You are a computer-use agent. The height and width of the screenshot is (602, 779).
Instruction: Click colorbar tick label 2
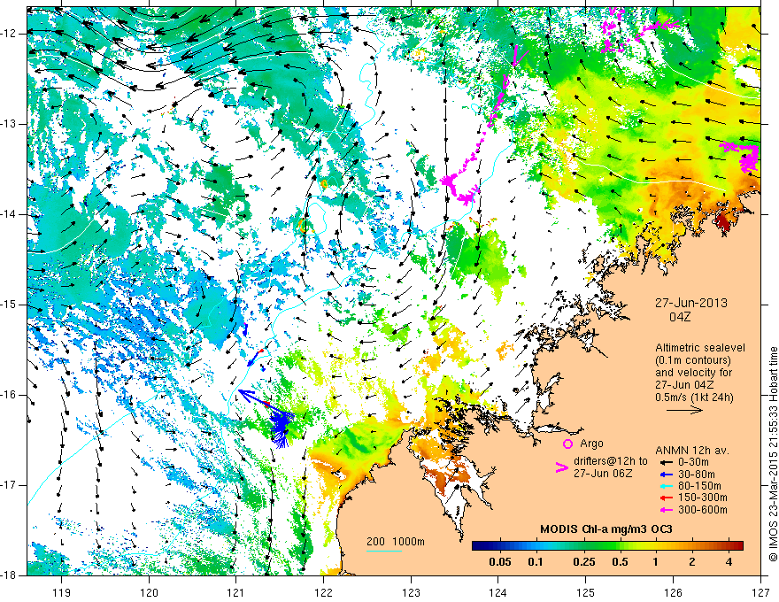692,562
